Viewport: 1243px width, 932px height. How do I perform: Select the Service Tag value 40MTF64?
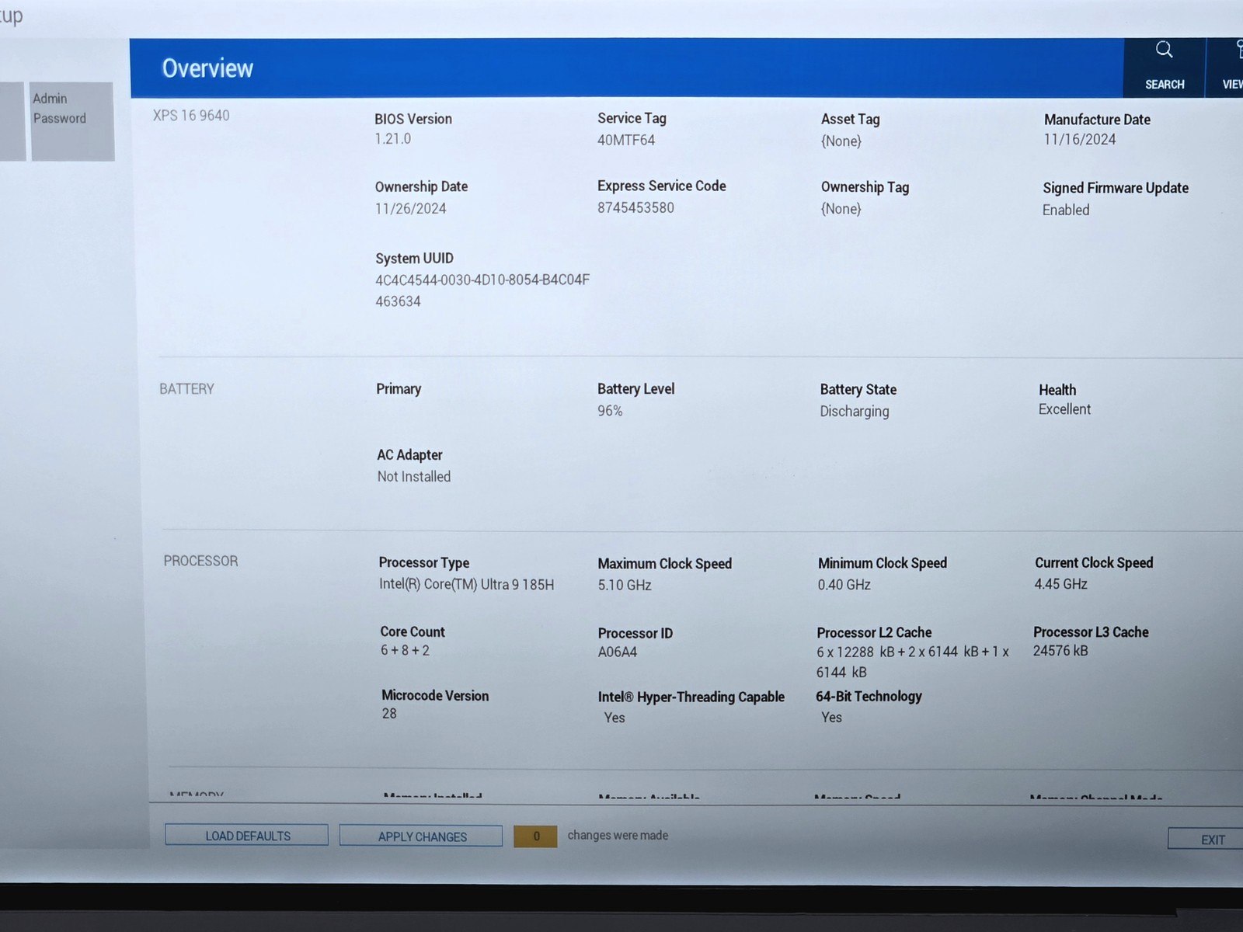[626, 141]
